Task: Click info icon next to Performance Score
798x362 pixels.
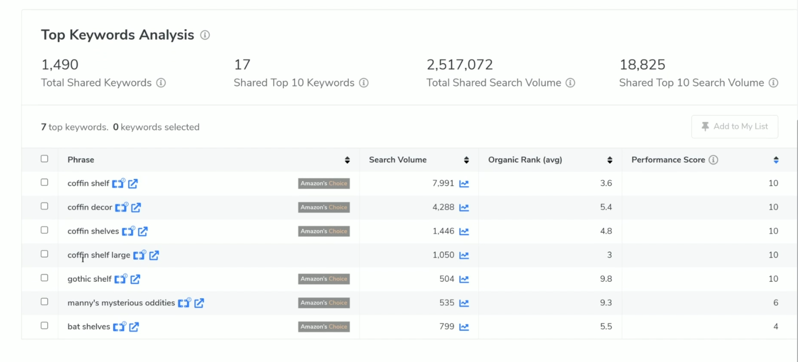Action: tap(713, 160)
